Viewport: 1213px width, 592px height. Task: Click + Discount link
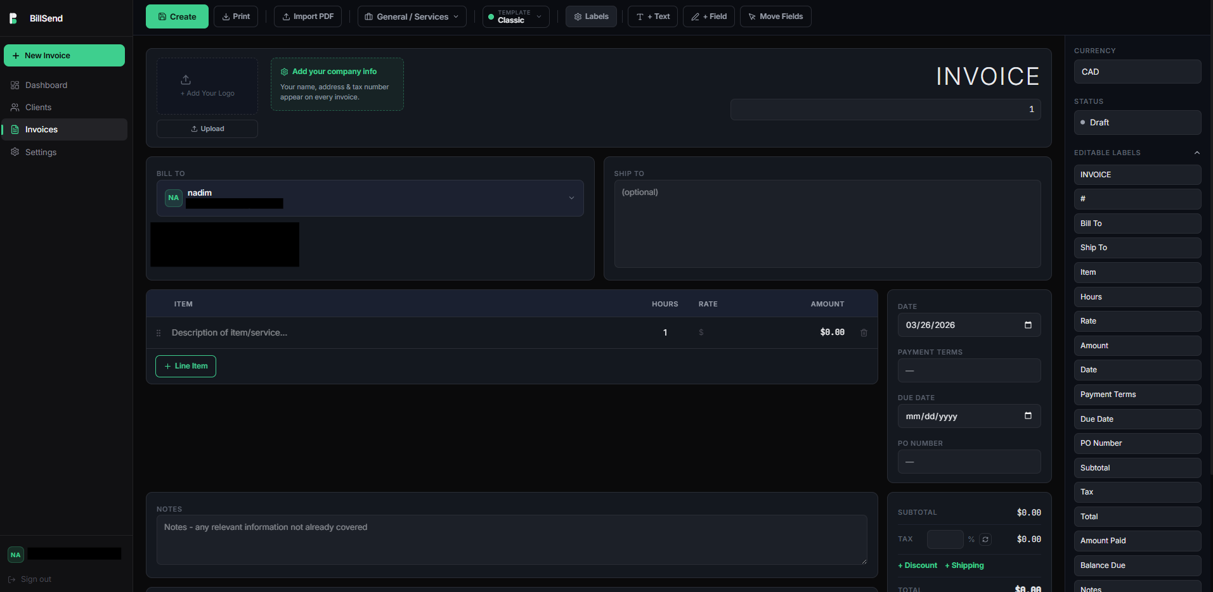918,565
